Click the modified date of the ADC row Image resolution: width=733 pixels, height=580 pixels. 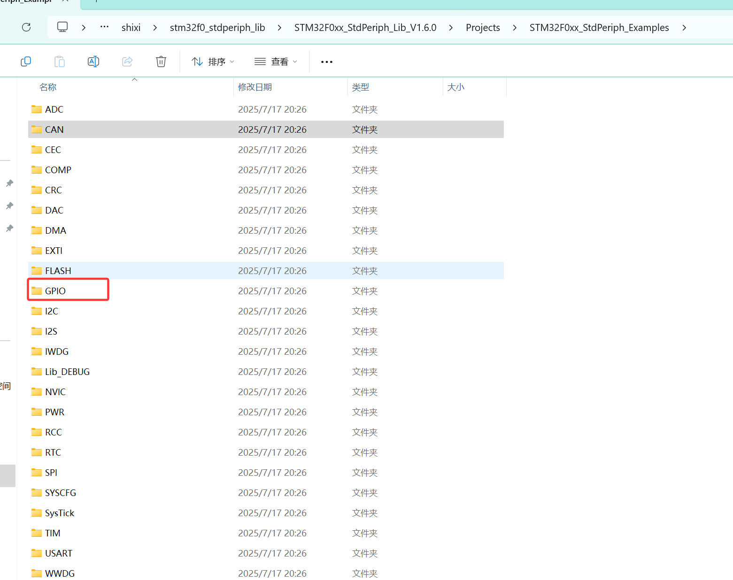point(272,109)
